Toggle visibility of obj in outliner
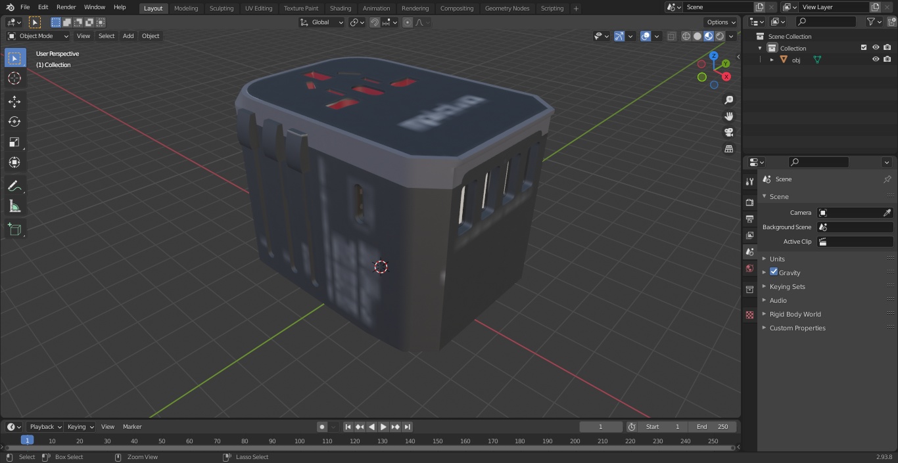Screen dimensions: 898x463 pyautogui.click(x=876, y=59)
